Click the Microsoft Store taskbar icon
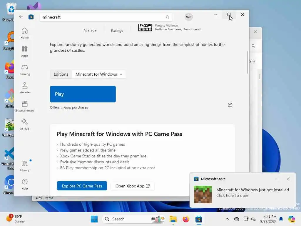Viewport: 301px width, 226px height. (199, 219)
